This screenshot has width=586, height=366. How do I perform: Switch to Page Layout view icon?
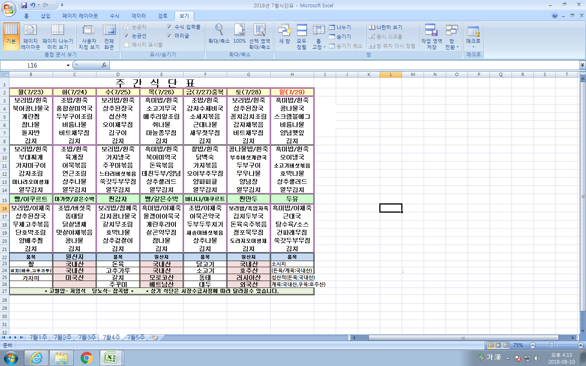tap(31, 37)
